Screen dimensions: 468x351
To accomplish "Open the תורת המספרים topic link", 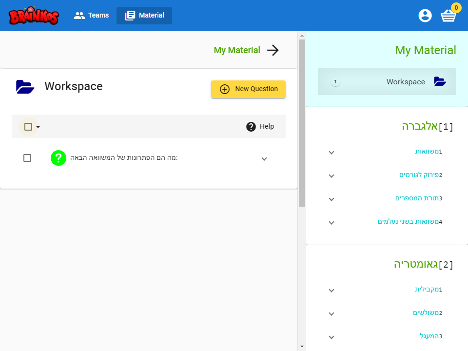I will pyautogui.click(x=417, y=198).
